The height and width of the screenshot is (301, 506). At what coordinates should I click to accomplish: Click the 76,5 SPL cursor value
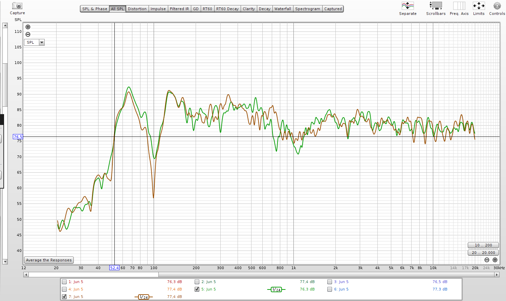click(x=18, y=137)
